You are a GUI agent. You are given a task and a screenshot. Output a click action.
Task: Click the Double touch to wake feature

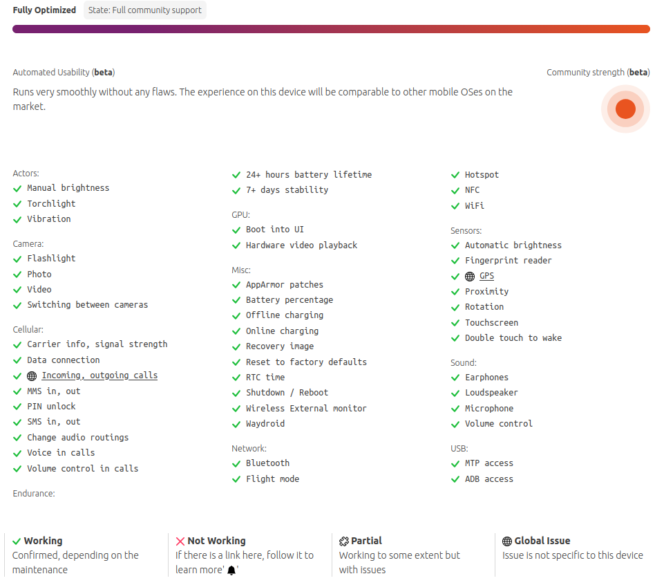coord(513,338)
